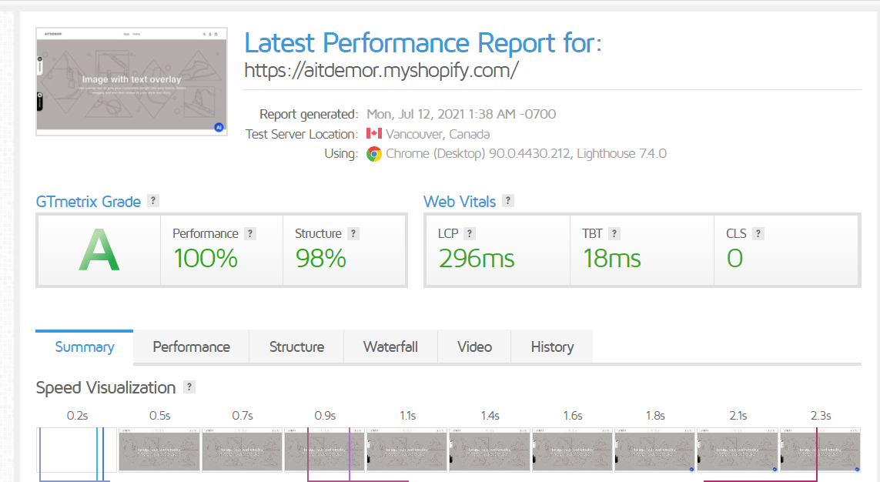The image size is (880, 482).
Task: View the History tab
Action: click(552, 346)
